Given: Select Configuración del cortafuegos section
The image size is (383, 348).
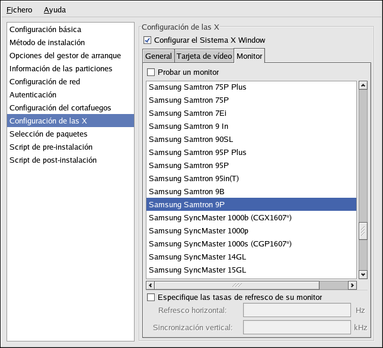Looking at the screenshot, I should point(61,108).
